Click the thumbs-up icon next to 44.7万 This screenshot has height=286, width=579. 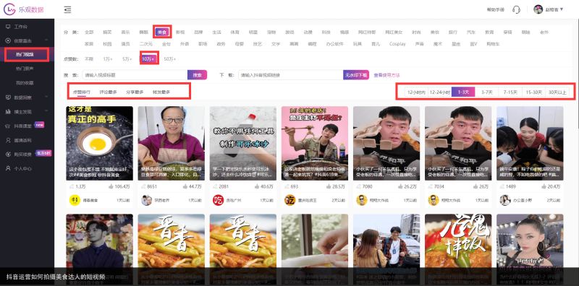coord(185,186)
